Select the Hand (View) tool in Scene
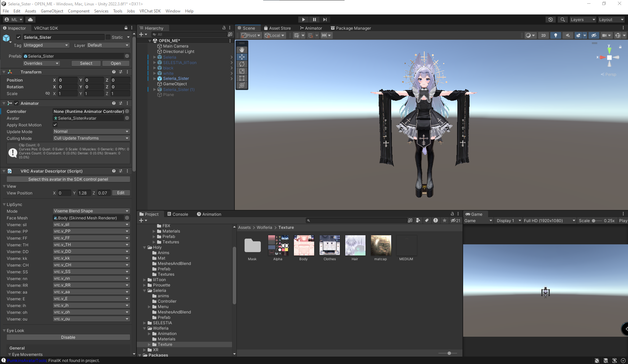The width and height of the screenshot is (628, 364). pyautogui.click(x=242, y=50)
